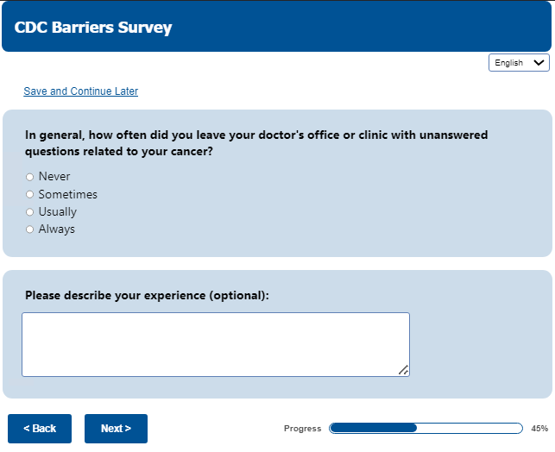Click the unfilled portion of the progress bar
Screen dimensions: 555x452
(x=470, y=428)
